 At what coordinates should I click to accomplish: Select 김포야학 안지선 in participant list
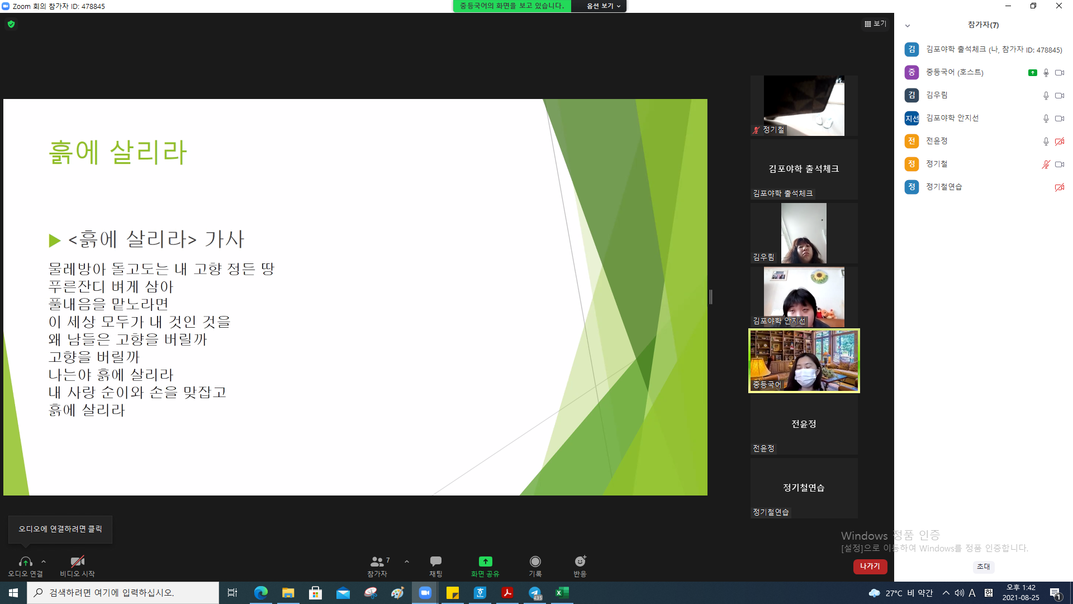(984, 118)
